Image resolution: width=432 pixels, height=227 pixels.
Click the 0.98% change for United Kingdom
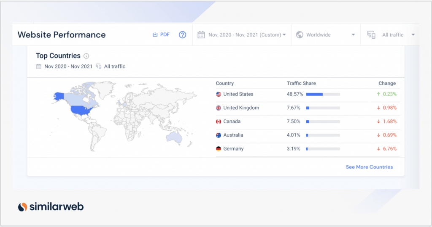[x=386, y=108]
